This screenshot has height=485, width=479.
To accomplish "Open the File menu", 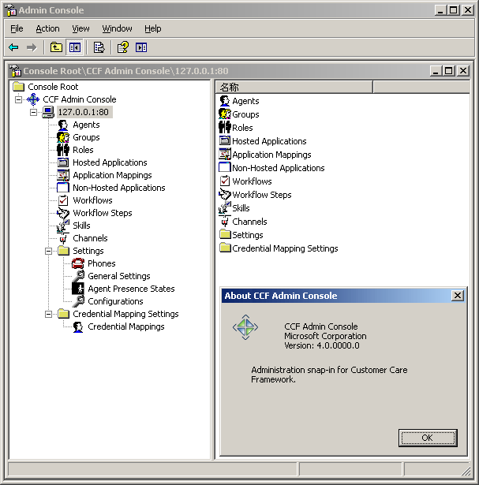I will click(17, 28).
